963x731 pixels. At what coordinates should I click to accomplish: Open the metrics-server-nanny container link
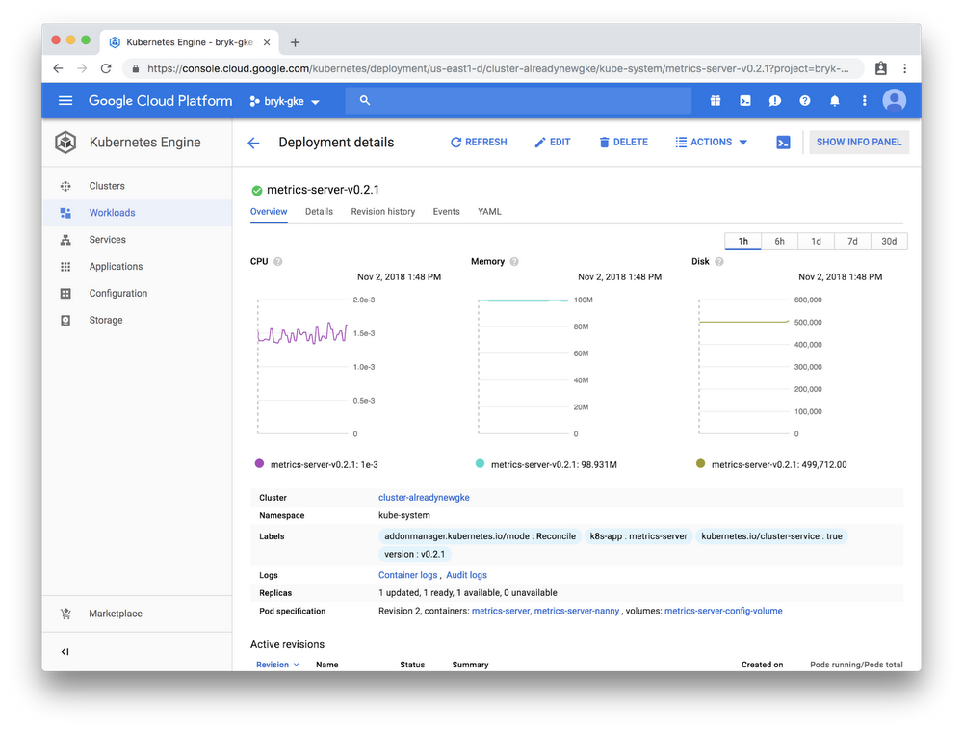click(x=577, y=611)
